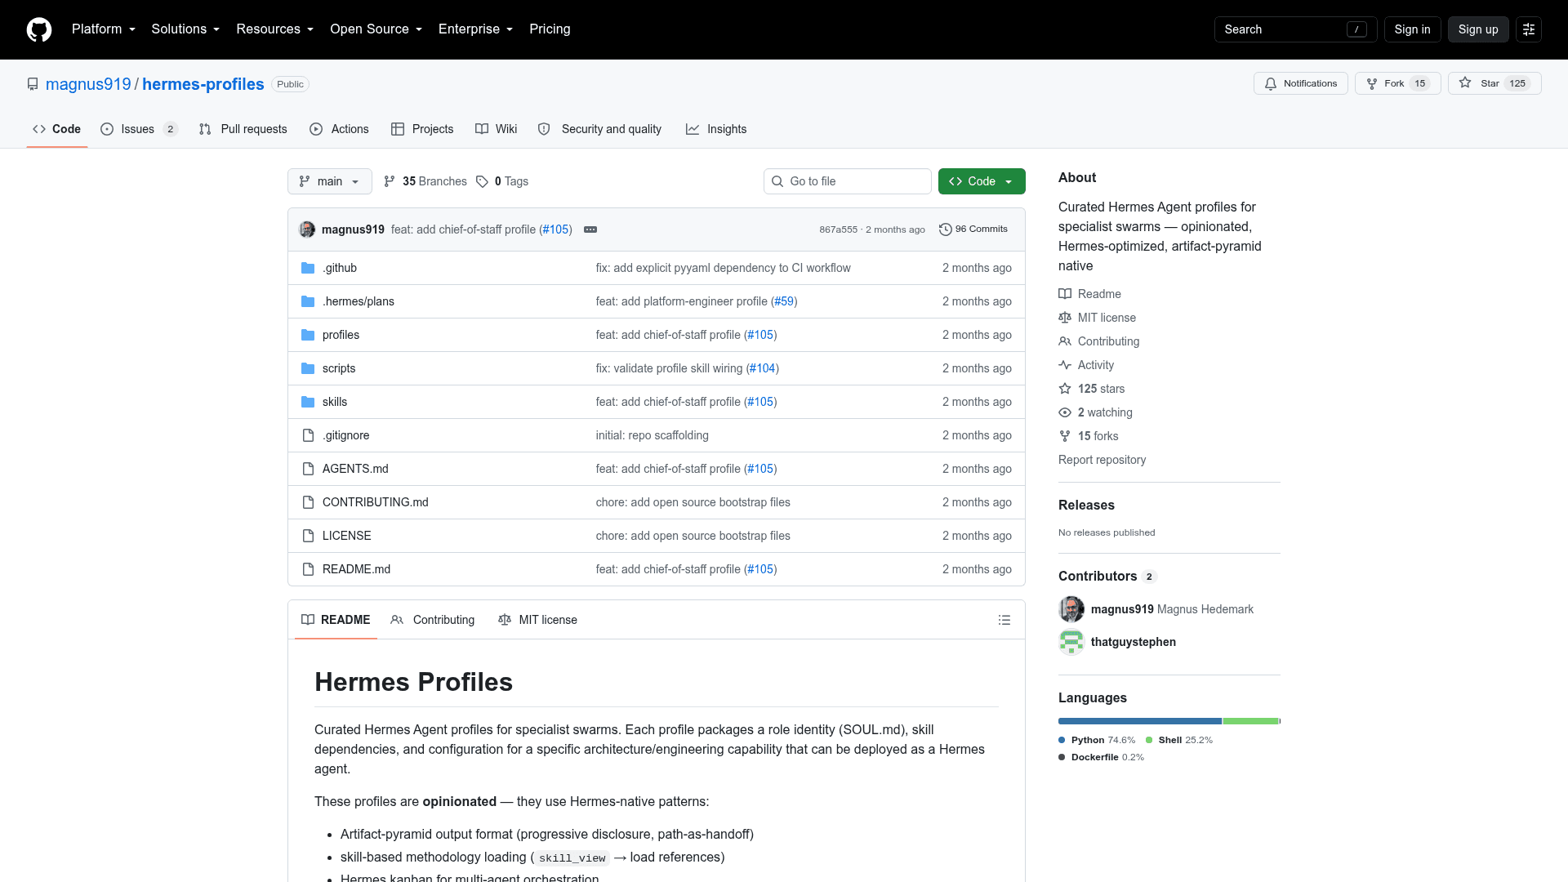The height and width of the screenshot is (882, 1568).
Task: Open the Pricing page
Action: click(550, 29)
